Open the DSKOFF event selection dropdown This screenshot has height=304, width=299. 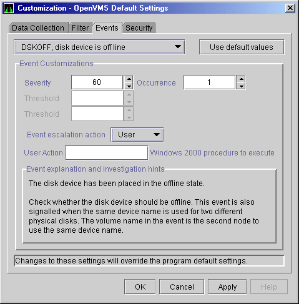99,47
